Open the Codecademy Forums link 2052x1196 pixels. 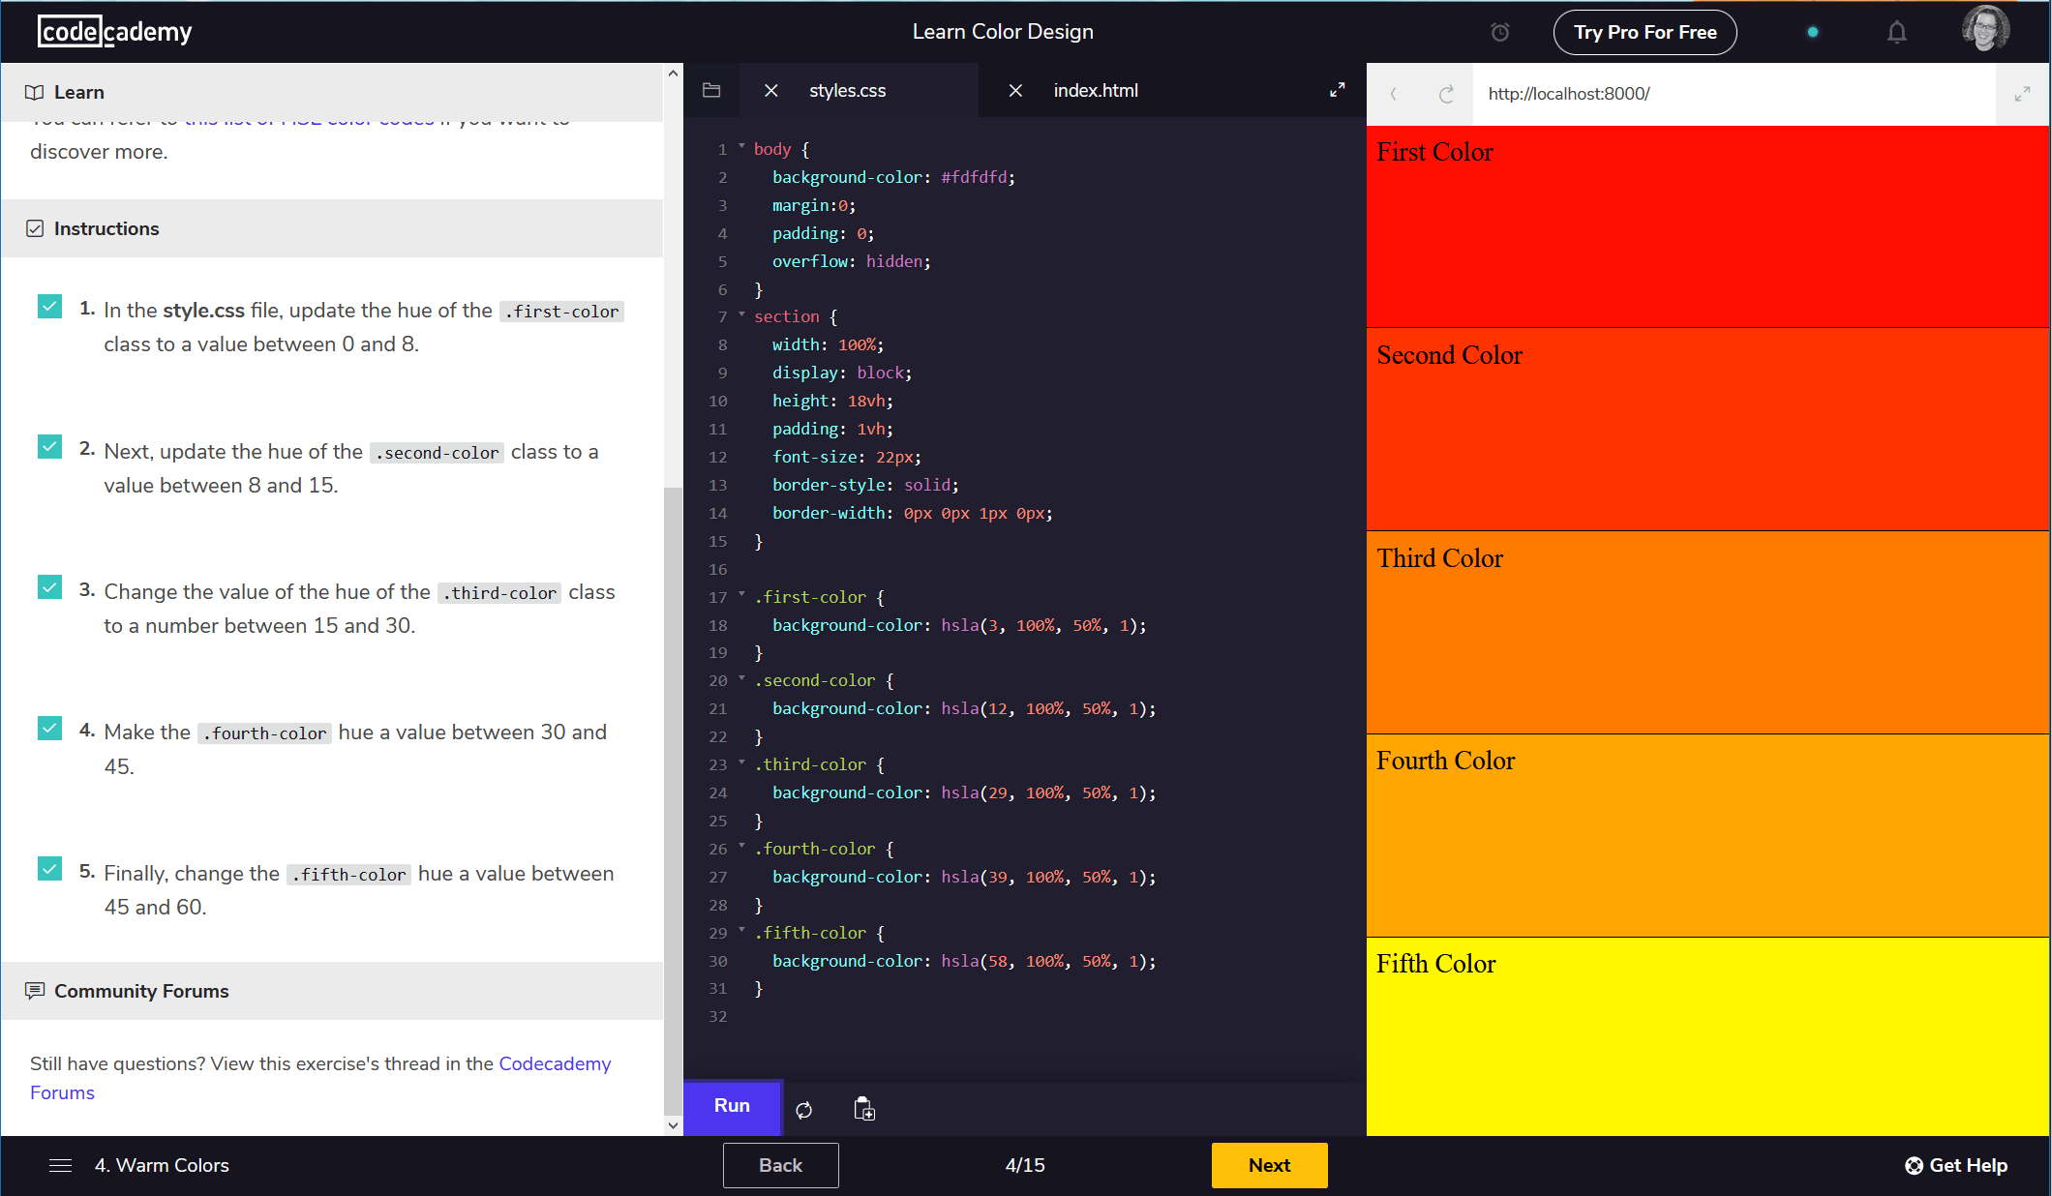point(555,1063)
